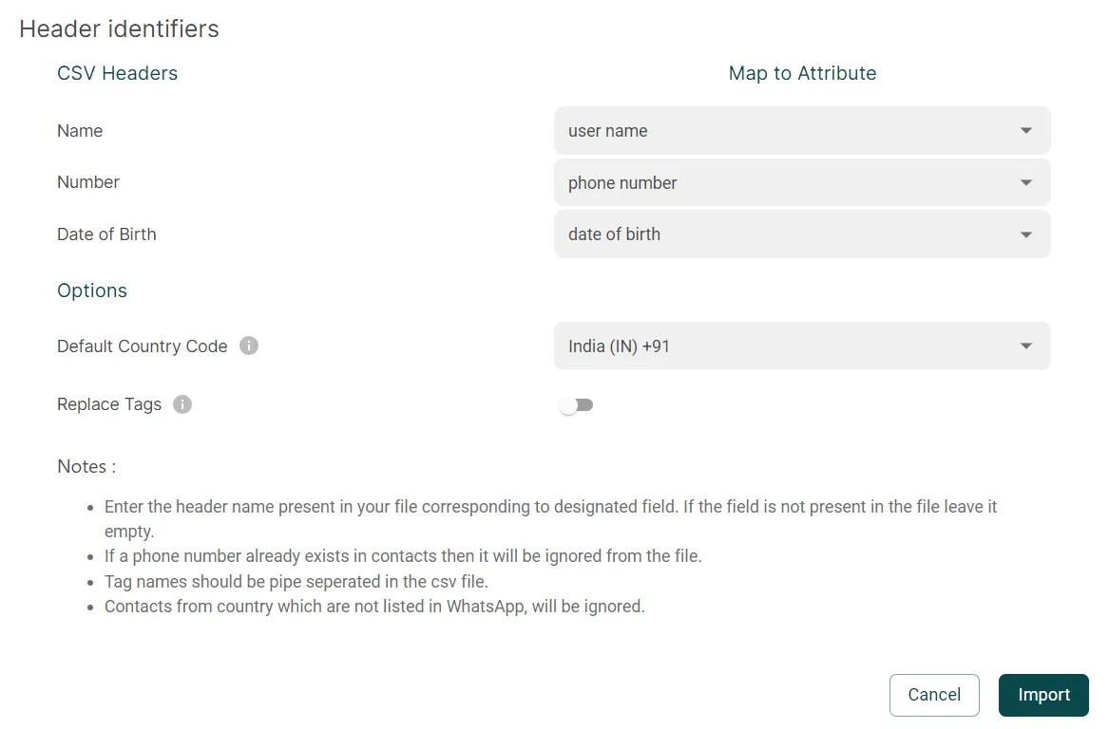Click the Header identifiers title
1109x729 pixels.
coord(119,28)
